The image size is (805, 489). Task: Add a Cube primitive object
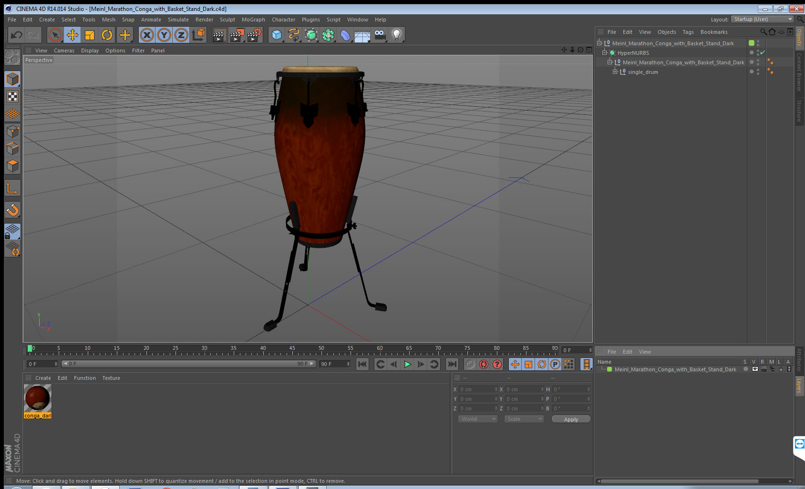tap(277, 35)
